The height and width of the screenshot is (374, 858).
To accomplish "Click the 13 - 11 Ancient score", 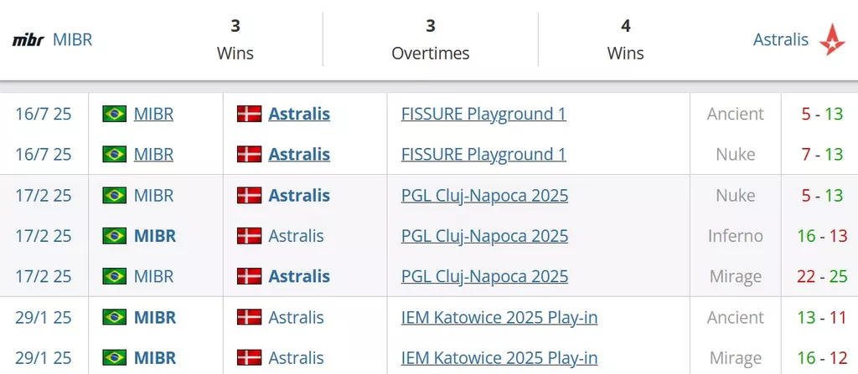I will pos(822,317).
